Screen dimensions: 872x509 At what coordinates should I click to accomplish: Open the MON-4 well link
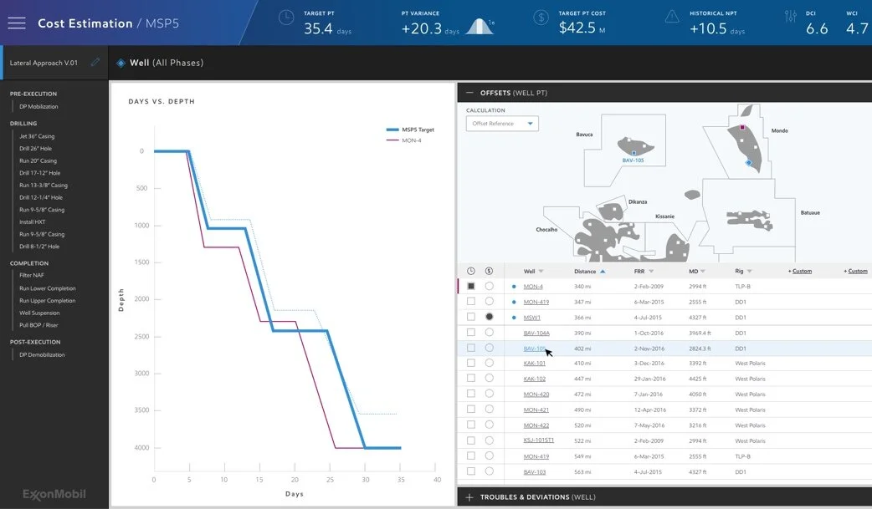(533, 287)
